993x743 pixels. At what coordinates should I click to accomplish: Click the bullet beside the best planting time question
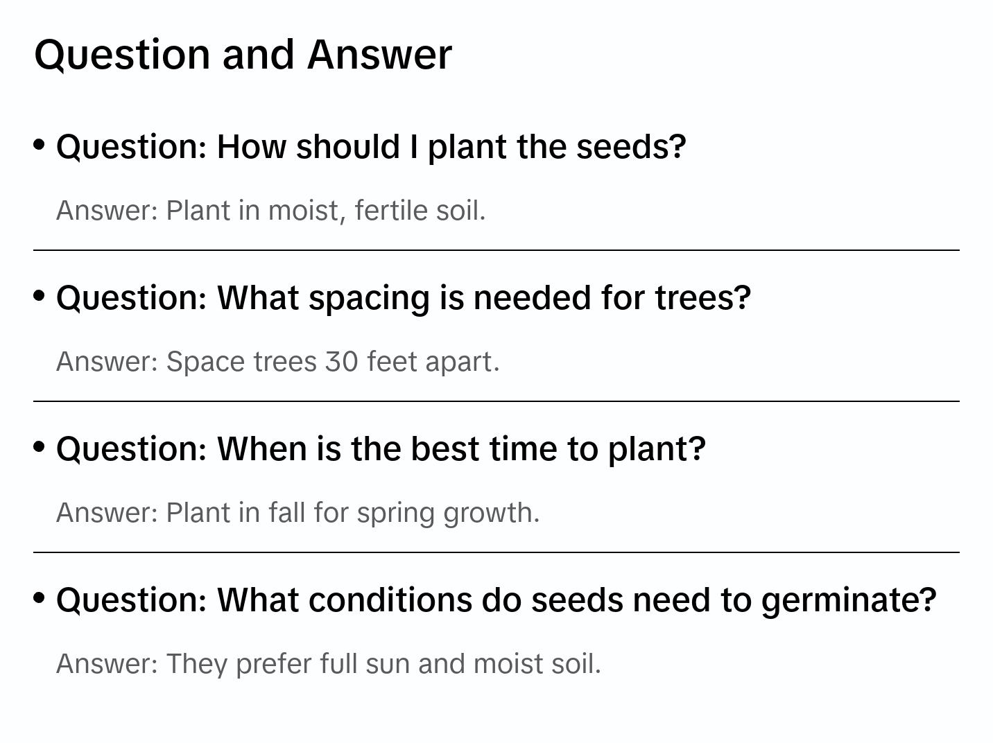(x=40, y=446)
